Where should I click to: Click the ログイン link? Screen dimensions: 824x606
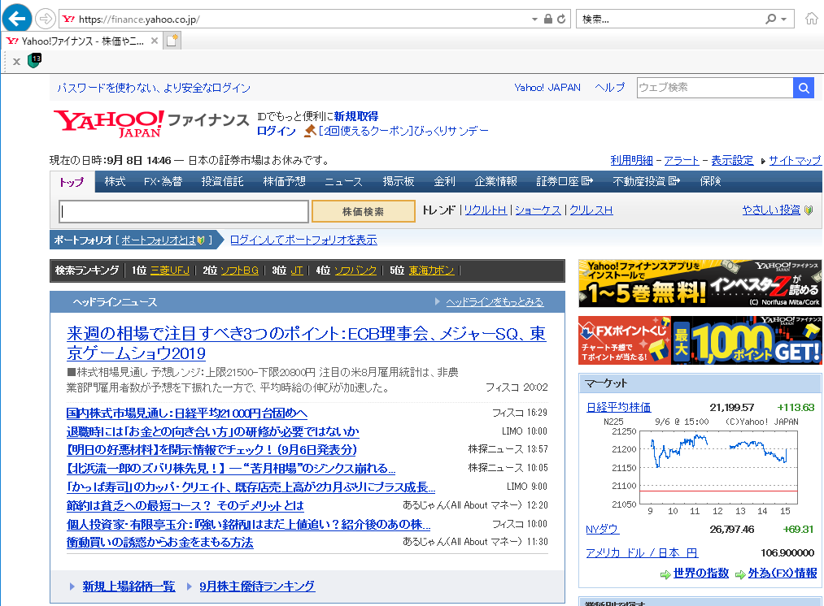pos(277,131)
